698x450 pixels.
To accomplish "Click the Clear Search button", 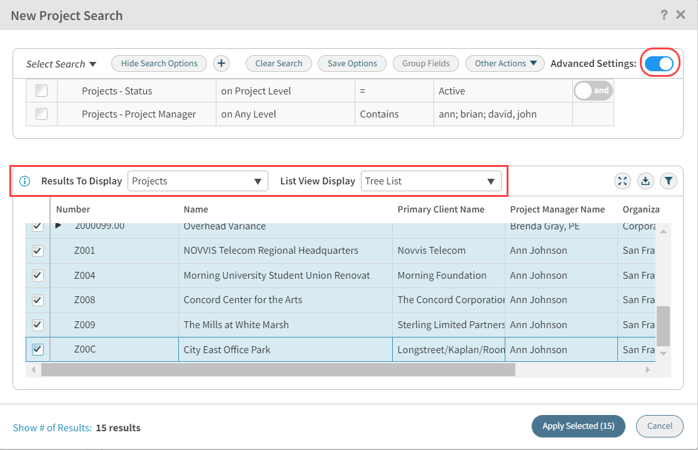I will click(x=278, y=63).
